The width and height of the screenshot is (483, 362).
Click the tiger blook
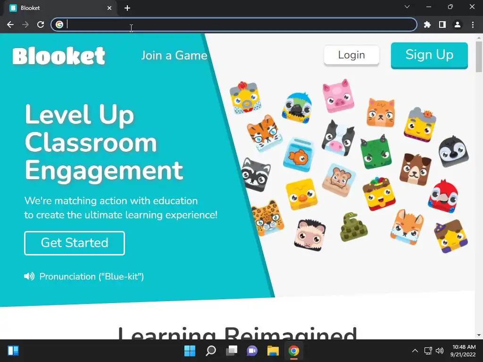tap(264, 133)
